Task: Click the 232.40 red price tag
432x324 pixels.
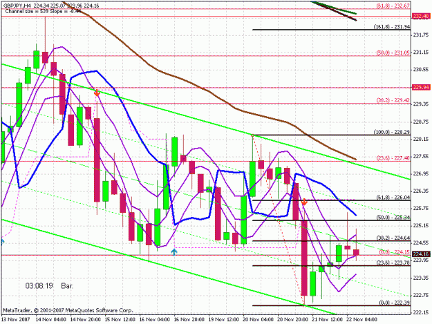Action: click(421, 17)
